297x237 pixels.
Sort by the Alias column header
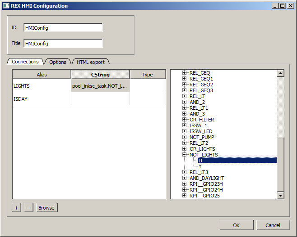click(x=42, y=75)
